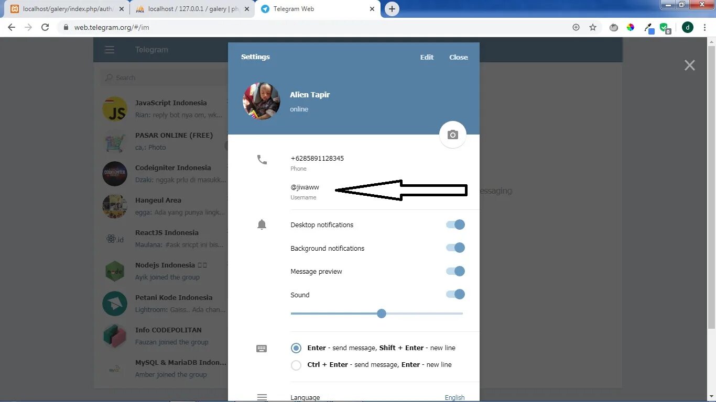Click the chat Search field
Image resolution: width=716 pixels, height=402 pixels.
coord(162,77)
